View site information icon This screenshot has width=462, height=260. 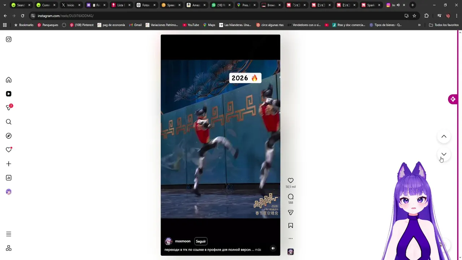tap(33, 16)
